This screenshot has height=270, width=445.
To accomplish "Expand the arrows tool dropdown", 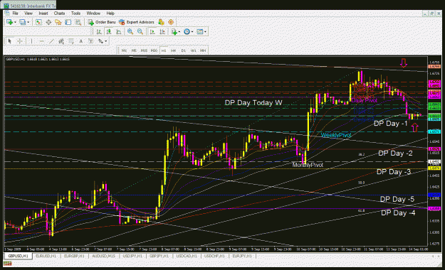I will point(106,41).
